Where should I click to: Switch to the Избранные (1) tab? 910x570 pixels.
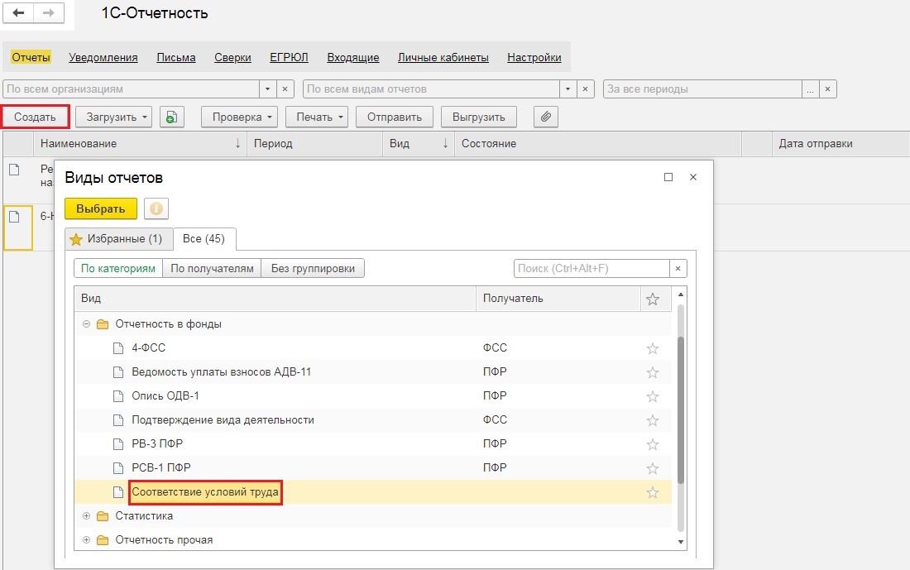[118, 239]
